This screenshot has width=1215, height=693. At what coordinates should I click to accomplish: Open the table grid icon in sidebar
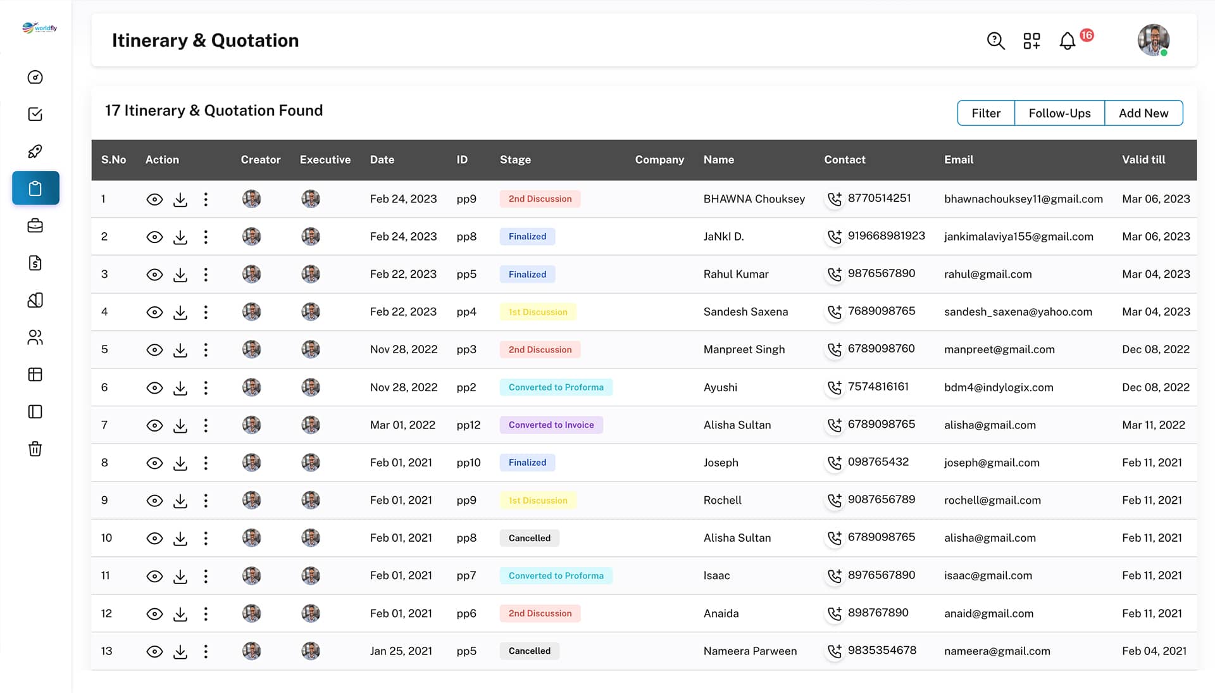35,375
